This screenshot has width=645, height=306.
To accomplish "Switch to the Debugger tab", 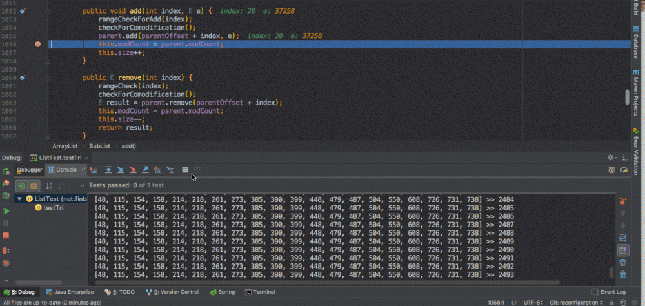I will pyautogui.click(x=29, y=170).
